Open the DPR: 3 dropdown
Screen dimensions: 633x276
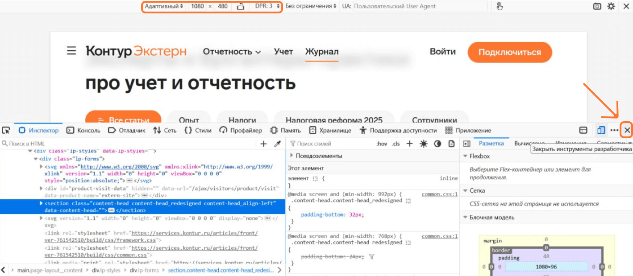click(267, 6)
